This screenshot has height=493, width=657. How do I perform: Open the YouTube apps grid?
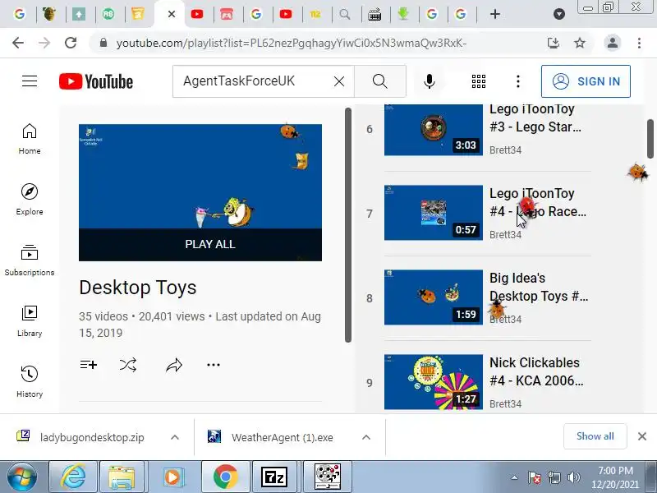[479, 81]
